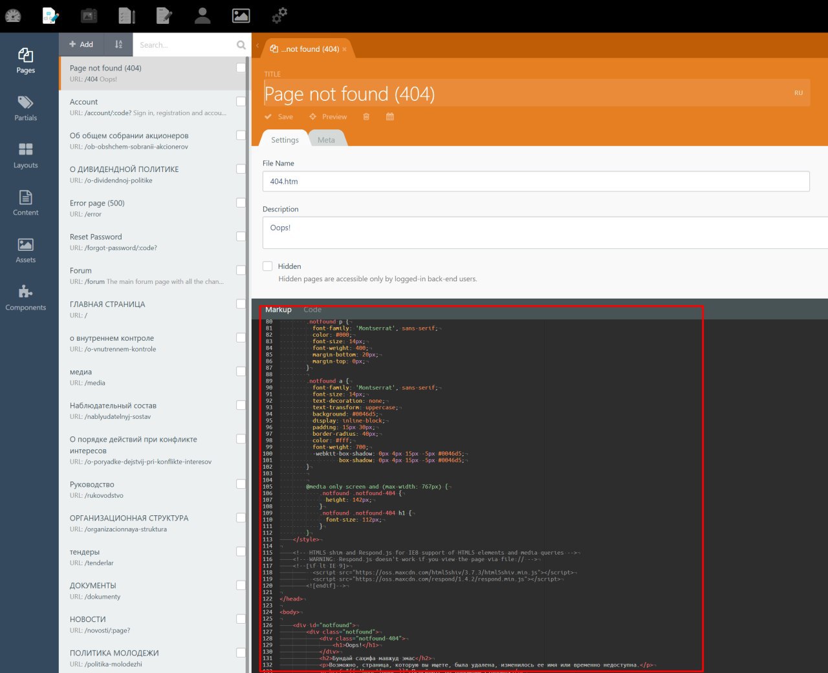
Task: Click the calendar icon under title
Action: (x=390, y=117)
